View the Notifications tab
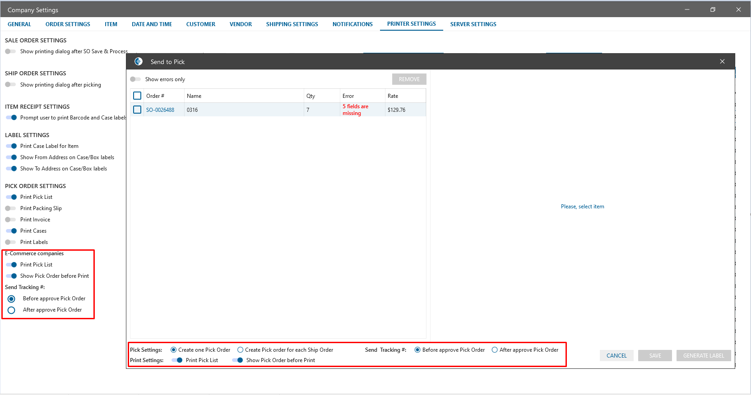 tap(352, 24)
